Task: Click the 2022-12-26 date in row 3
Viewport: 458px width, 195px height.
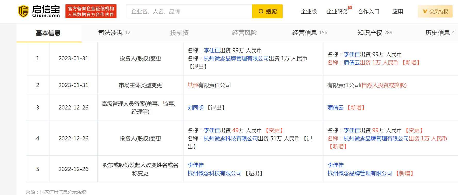Action: (x=73, y=108)
